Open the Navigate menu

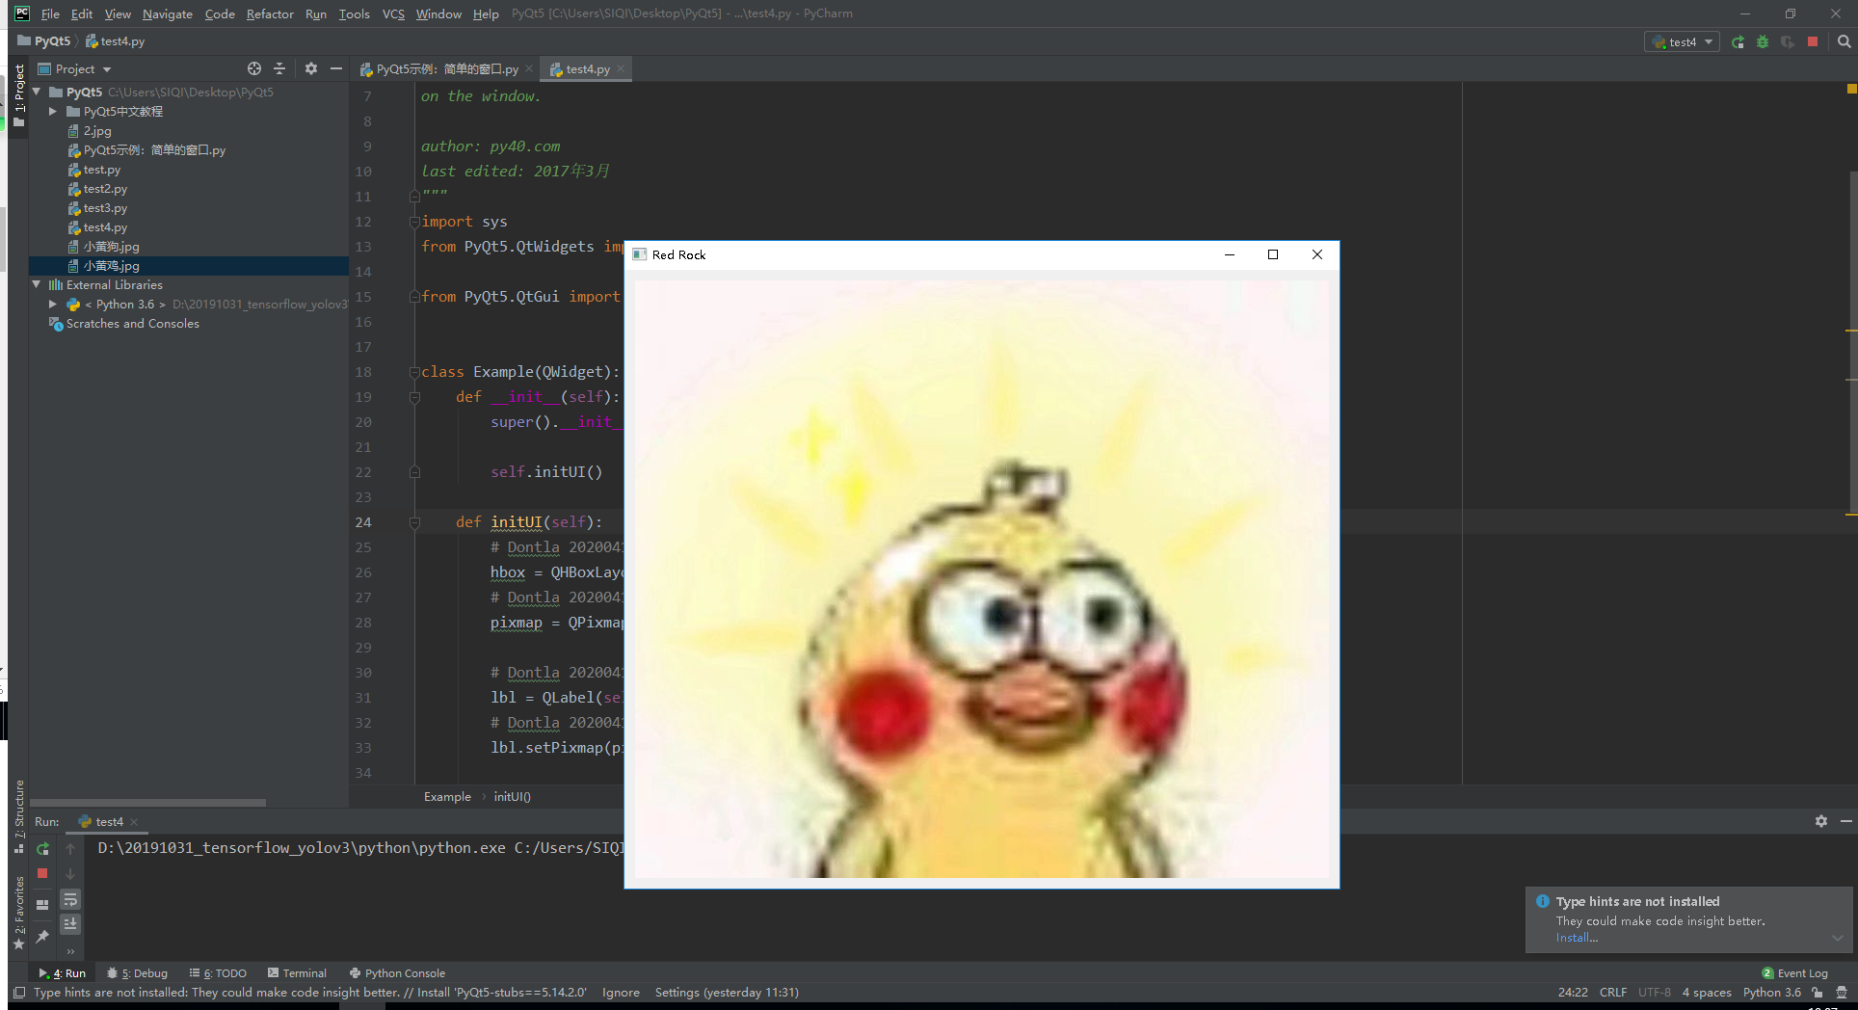click(x=168, y=13)
